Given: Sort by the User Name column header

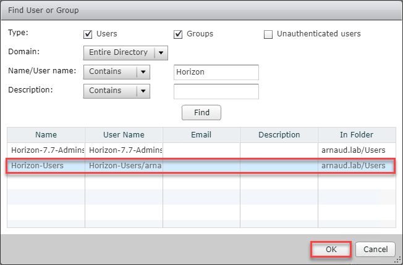Looking at the screenshot, I should (x=124, y=135).
